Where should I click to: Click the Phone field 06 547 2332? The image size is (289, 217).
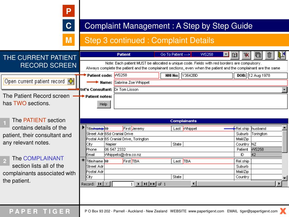coord(169,149)
